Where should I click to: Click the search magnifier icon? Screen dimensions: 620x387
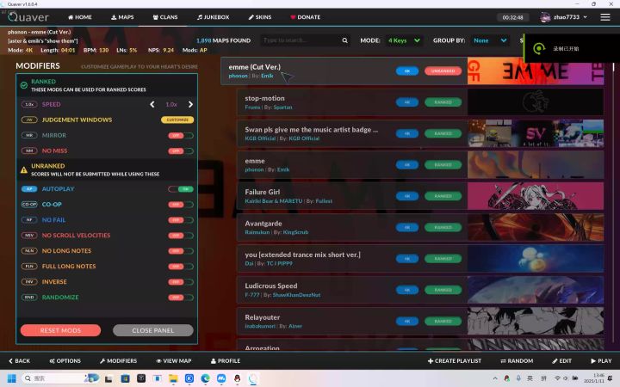(x=344, y=40)
